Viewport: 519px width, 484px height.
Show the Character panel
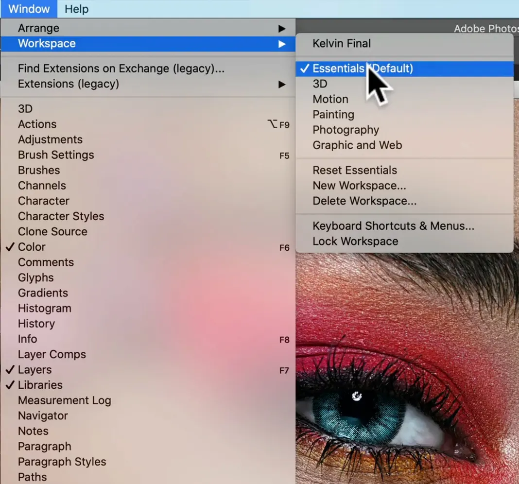coord(148,201)
